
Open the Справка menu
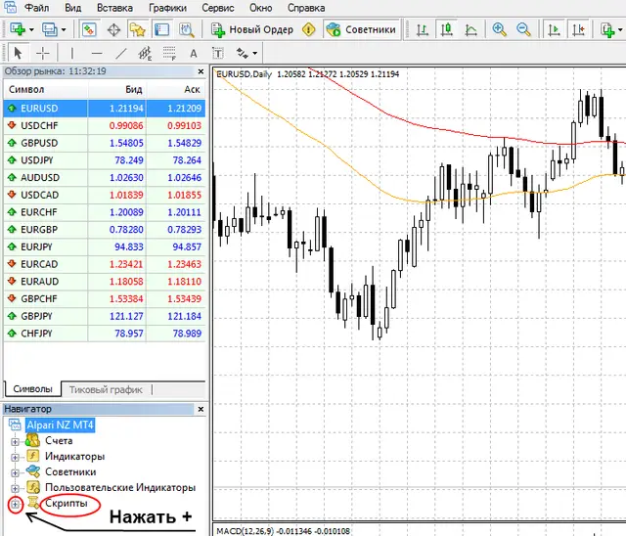[306, 8]
